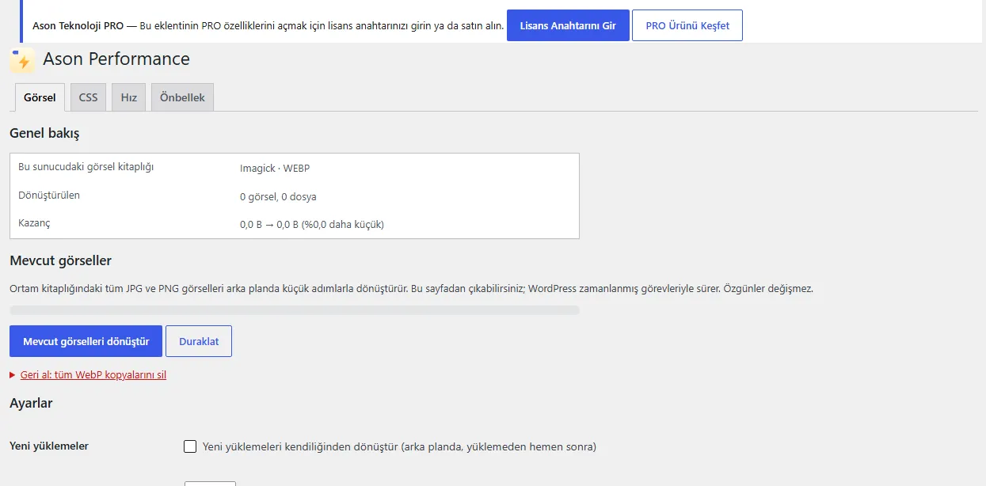Click the Ayarlar heading
This screenshot has height=486, width=986.
(31, 403)
